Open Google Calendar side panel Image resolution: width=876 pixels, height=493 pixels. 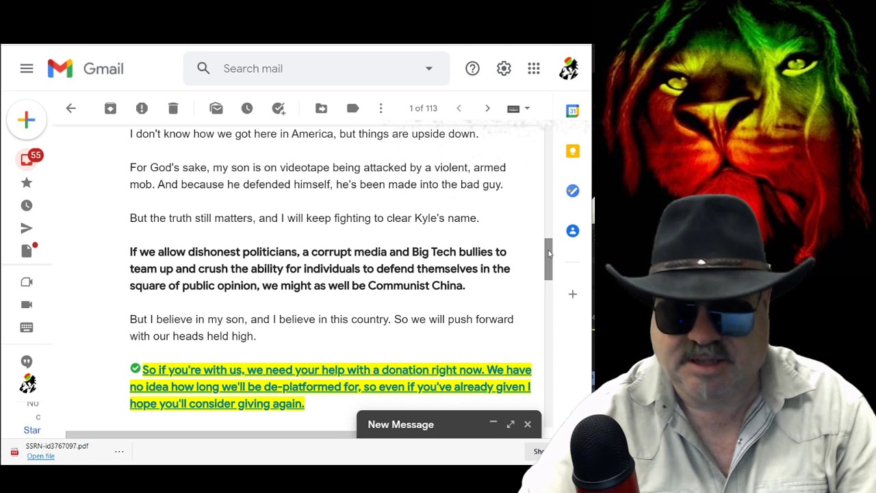pos(573,110)
